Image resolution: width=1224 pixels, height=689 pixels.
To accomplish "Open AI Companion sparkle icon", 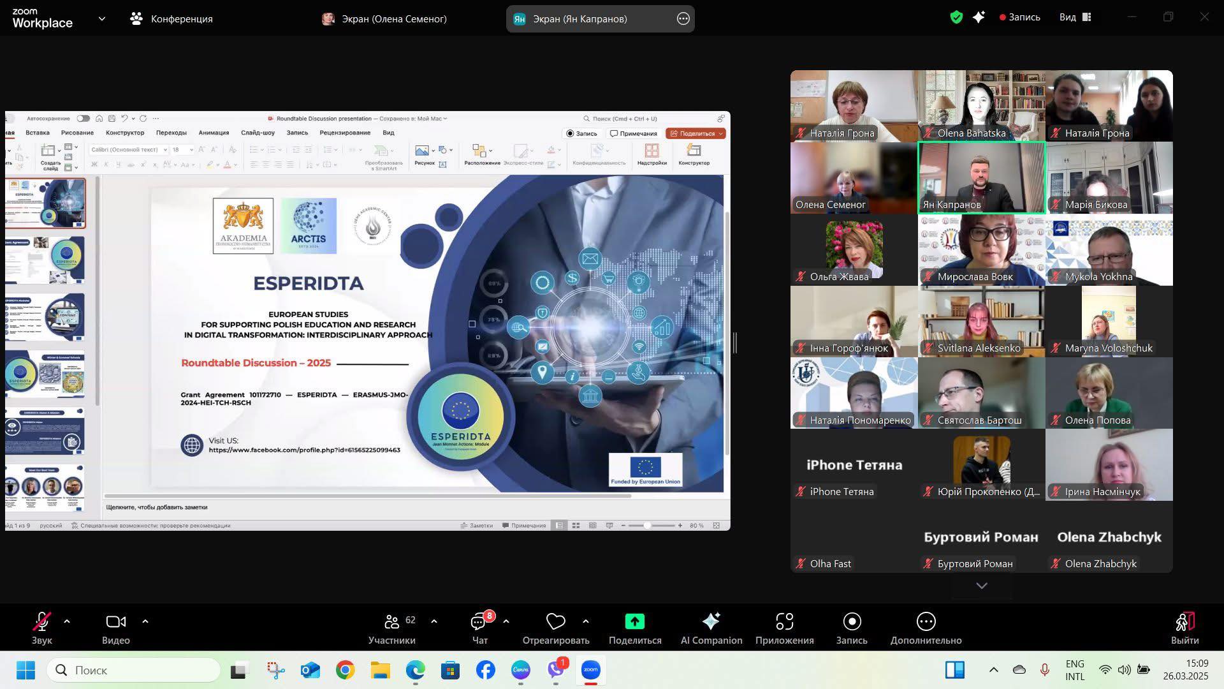I will tap(711, 621).
